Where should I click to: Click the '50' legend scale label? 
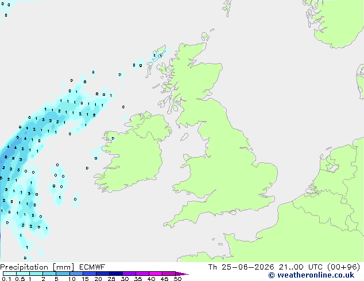pos(177,279)
